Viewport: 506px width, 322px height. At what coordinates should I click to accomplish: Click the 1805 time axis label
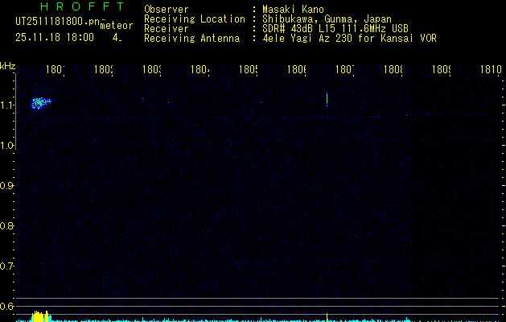(x=248, y=69)
